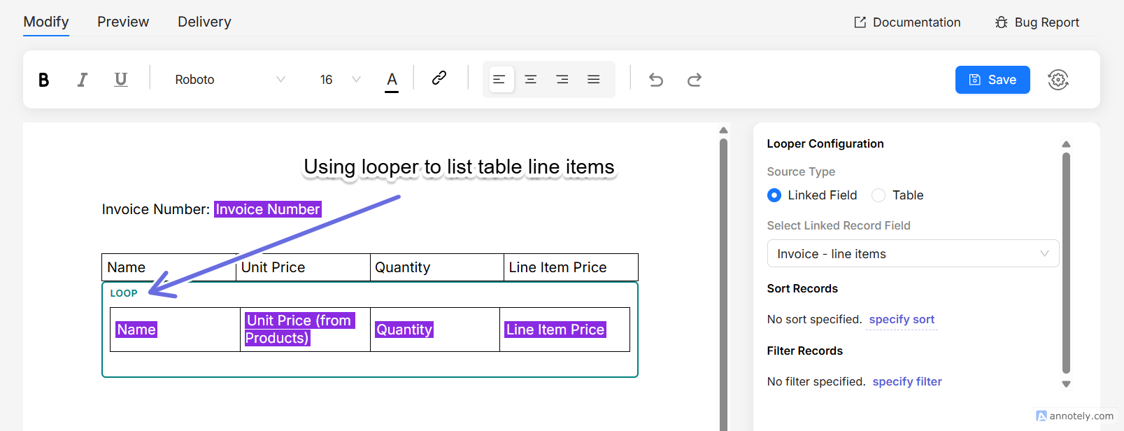Select the Linked Field source type

tap(812, 195)
